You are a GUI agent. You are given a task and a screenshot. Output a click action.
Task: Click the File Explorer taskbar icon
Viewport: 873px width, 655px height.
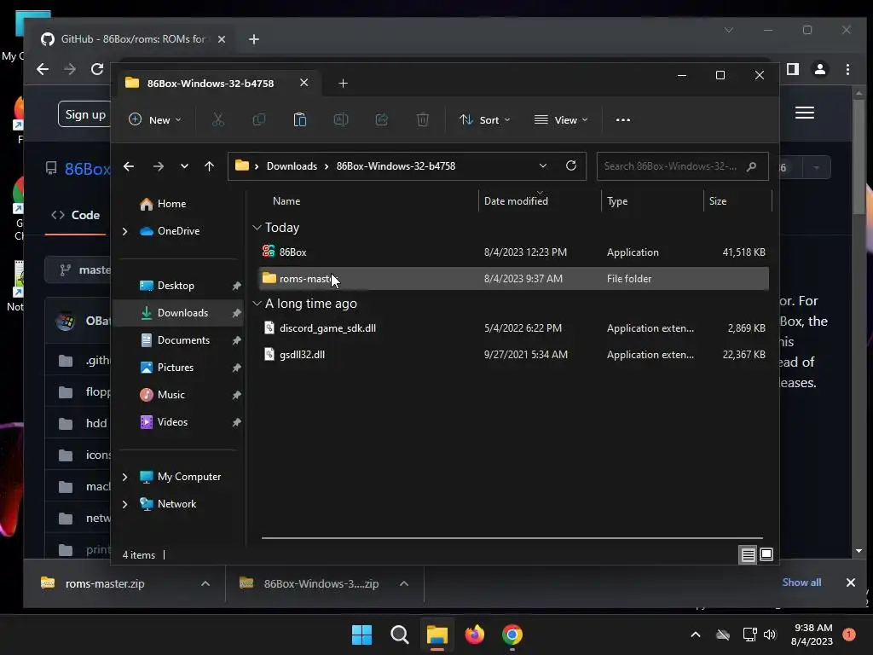437,635
